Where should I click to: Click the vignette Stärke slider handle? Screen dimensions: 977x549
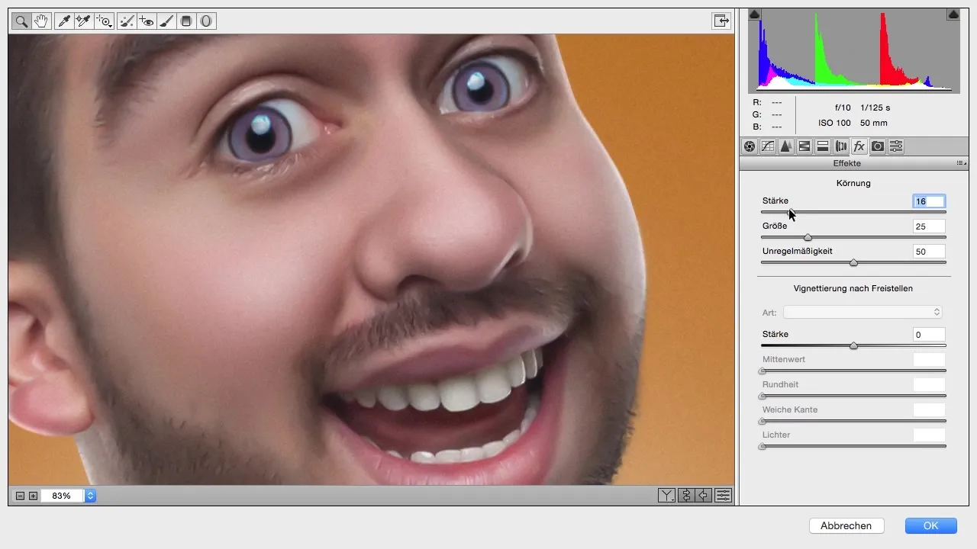click(853, 345)
